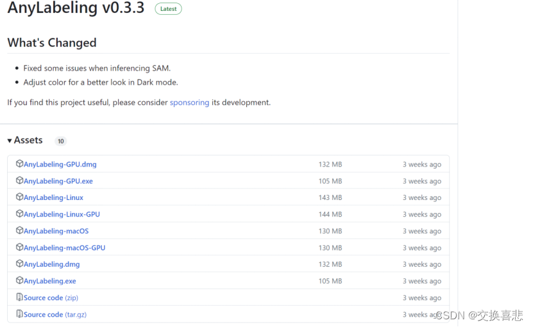
Task: Click '3 weeks ago' in AnyLabeling-macOS row
Action: (422, 231)
